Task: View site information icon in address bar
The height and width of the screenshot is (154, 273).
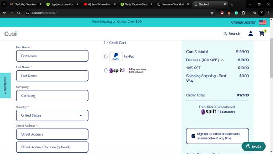Action: (27, 13)
